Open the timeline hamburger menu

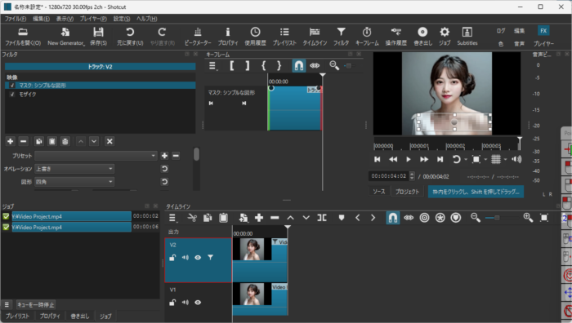click(172, 218)
